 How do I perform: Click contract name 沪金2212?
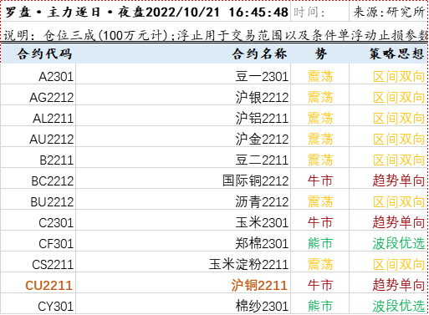[262, 139]
